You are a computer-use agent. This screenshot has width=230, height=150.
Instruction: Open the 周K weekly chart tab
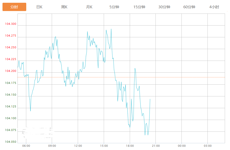pos(64,7)
